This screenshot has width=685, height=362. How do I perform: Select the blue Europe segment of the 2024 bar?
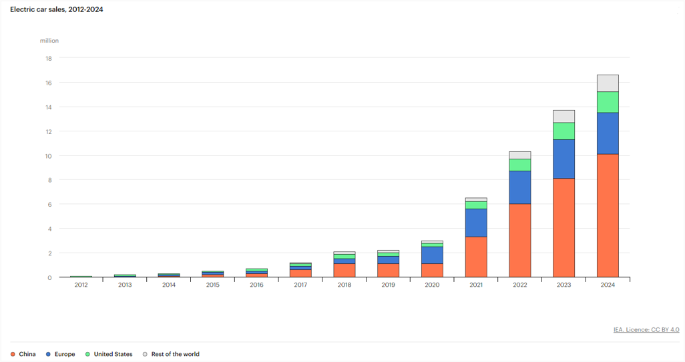[608, 133]
